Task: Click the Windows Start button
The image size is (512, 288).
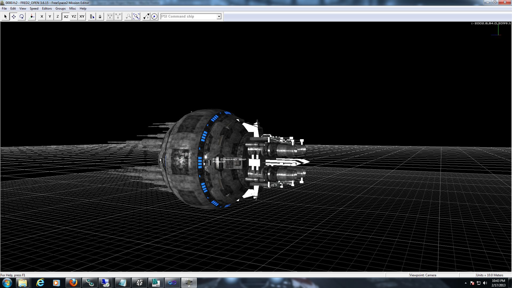Action: (7, 283)
